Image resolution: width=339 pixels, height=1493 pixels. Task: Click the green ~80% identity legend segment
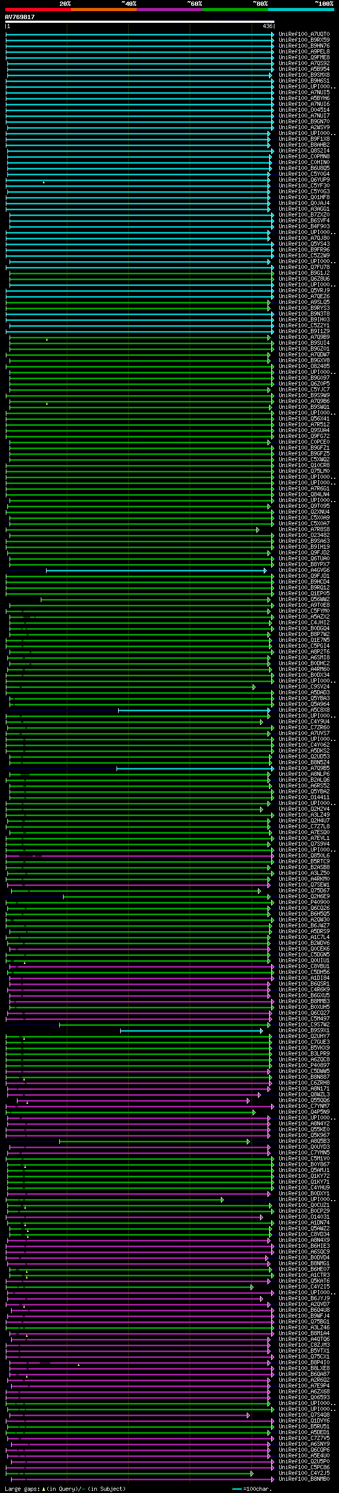(235, 10)
